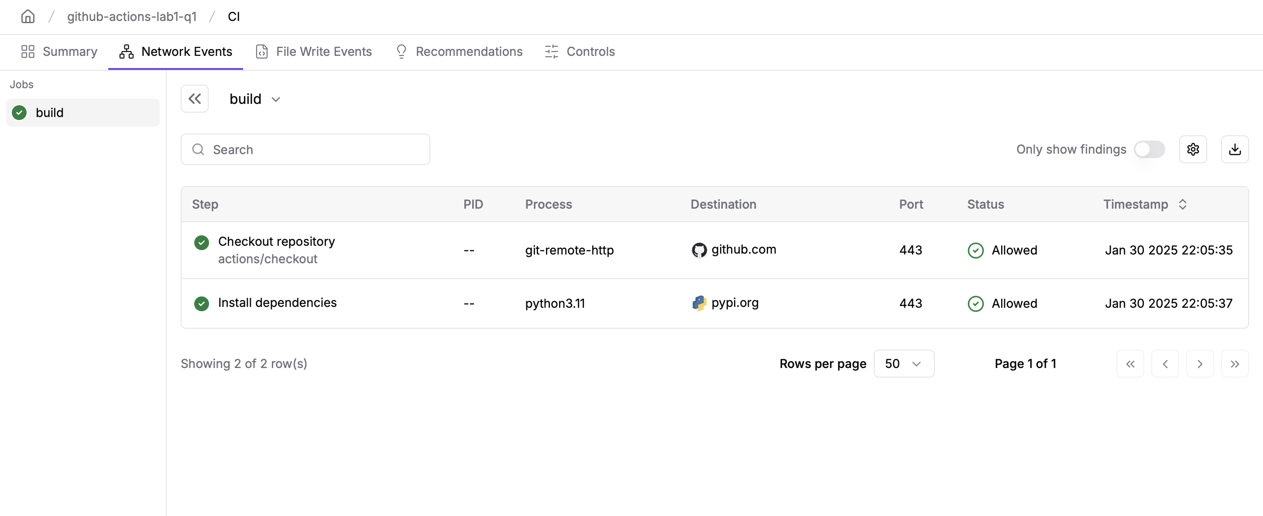Click the Controls sliders icon
1263x516 pixels.
(551, 52)
